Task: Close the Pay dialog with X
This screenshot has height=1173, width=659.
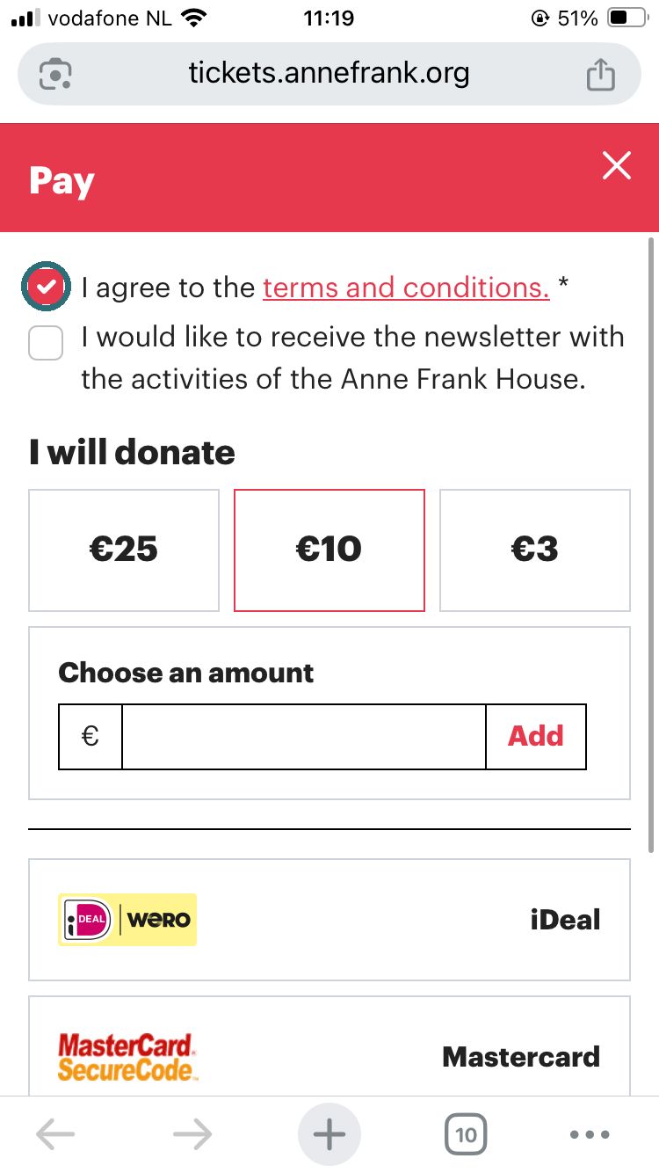Action: pos(617,165)
